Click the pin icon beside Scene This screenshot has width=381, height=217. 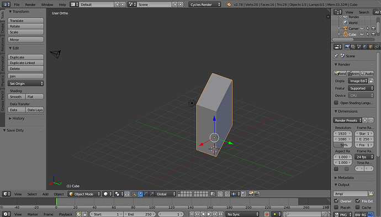336,56
